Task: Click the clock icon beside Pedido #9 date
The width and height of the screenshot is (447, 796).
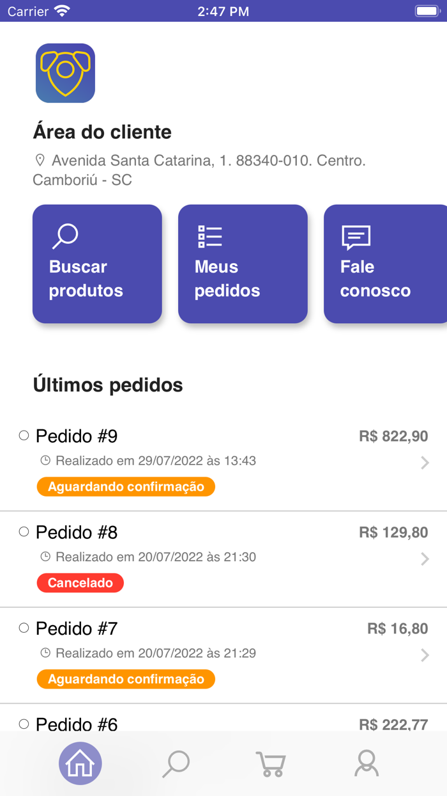Action: coord(45,460)
